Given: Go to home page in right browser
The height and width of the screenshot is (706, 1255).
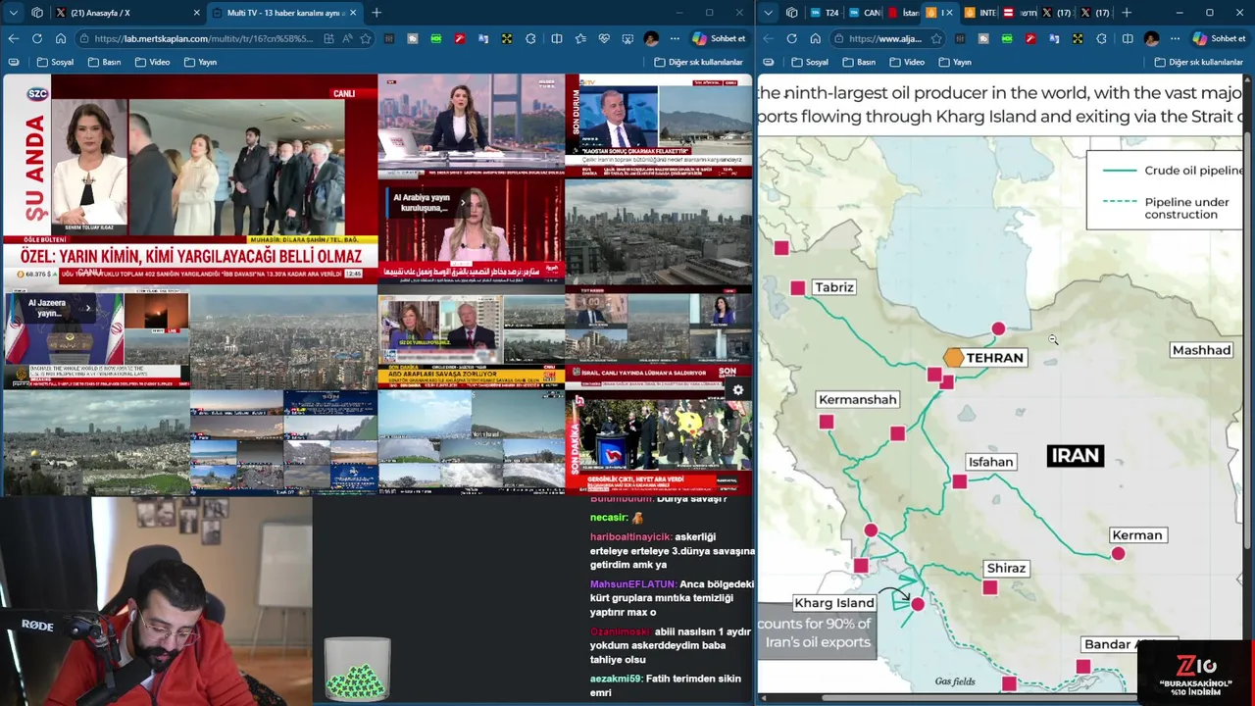Looking at the screenshot, I should (815, 38).
